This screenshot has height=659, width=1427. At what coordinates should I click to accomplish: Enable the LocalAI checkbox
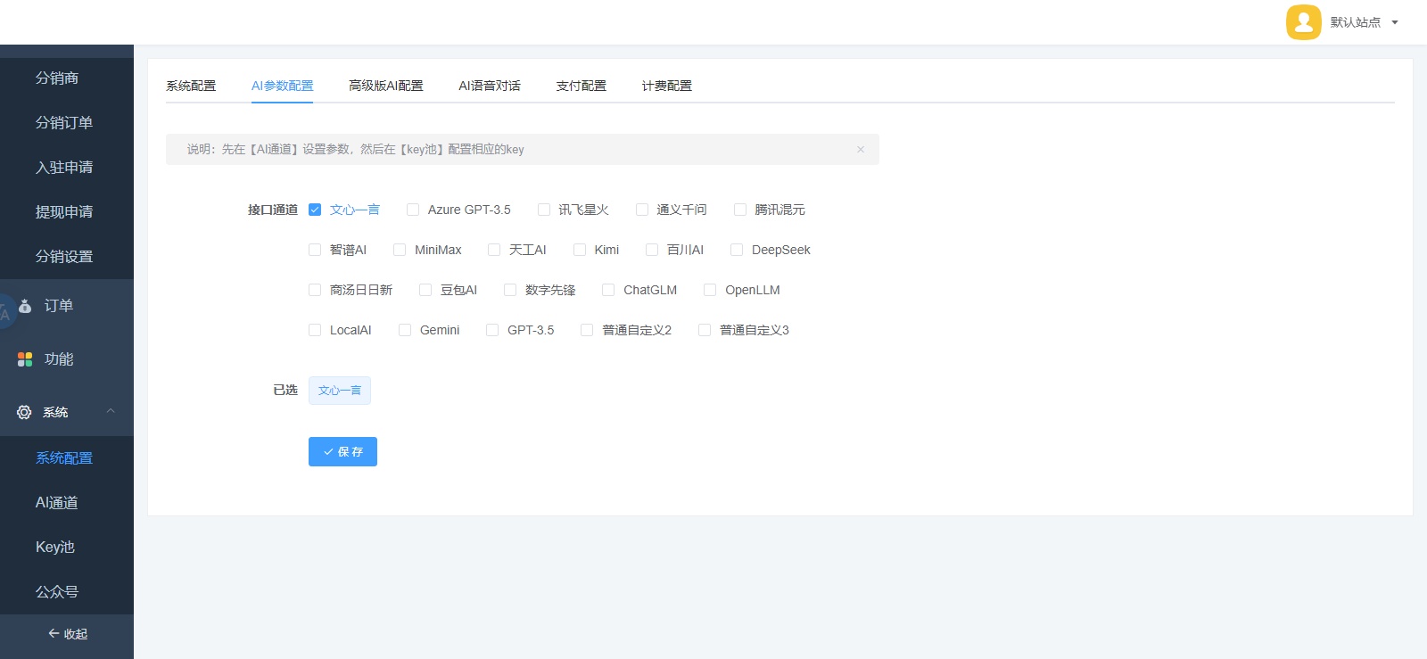315,330
